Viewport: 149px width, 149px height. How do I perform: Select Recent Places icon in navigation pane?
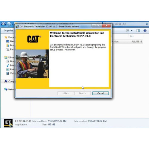pos(8,49)
